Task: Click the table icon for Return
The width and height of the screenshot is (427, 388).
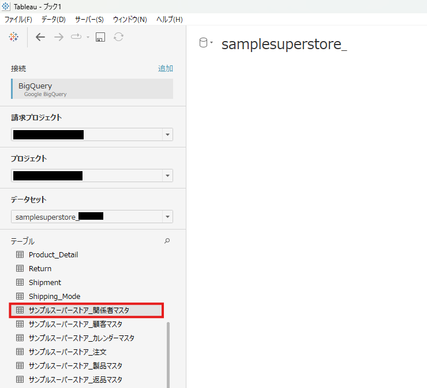Action: pyautogui.click(x=20, y=268)
